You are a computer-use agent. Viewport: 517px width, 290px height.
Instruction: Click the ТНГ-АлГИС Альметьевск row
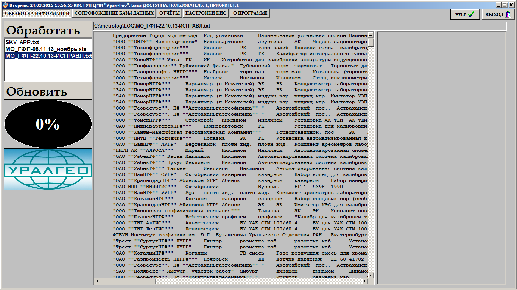240,223
